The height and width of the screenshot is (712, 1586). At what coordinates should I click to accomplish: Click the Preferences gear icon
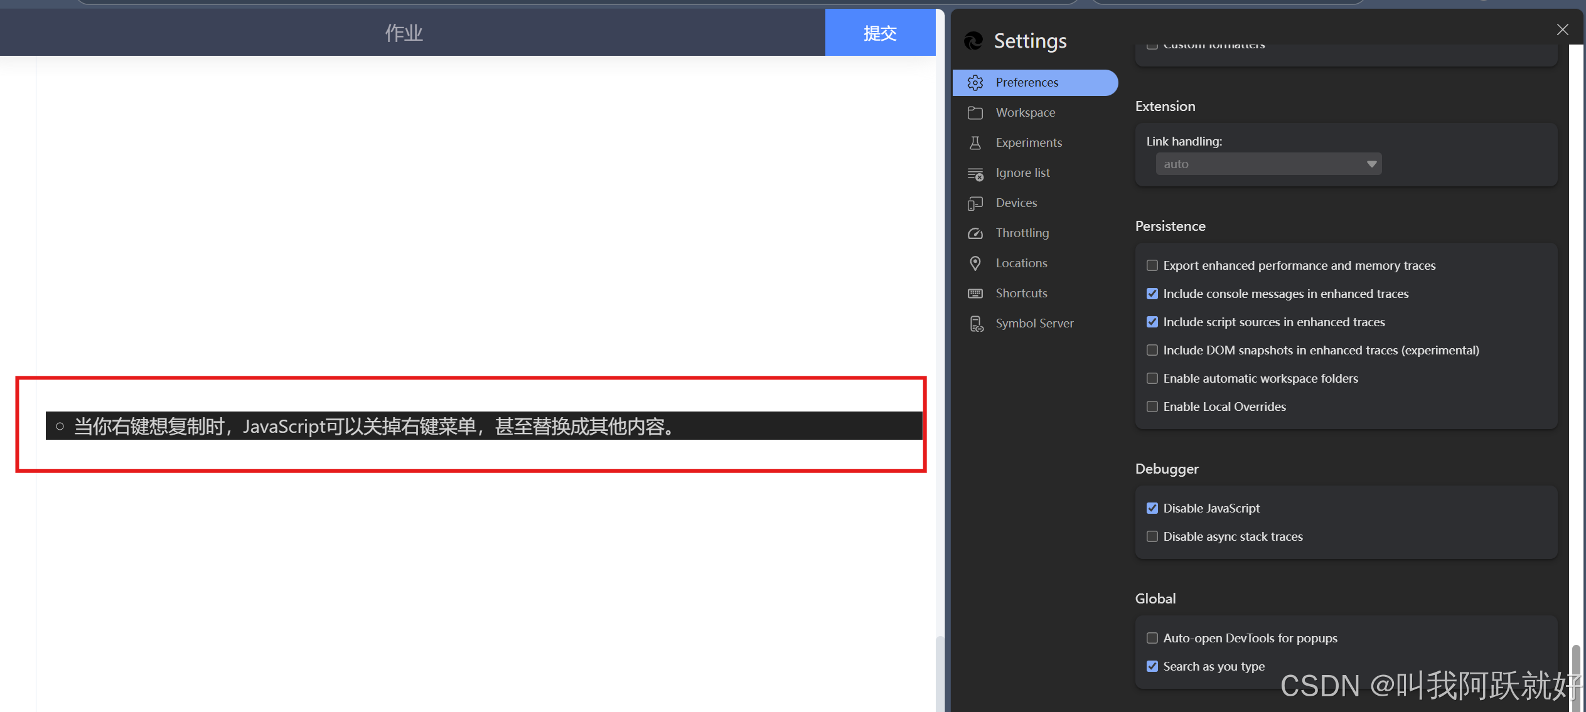975,83
